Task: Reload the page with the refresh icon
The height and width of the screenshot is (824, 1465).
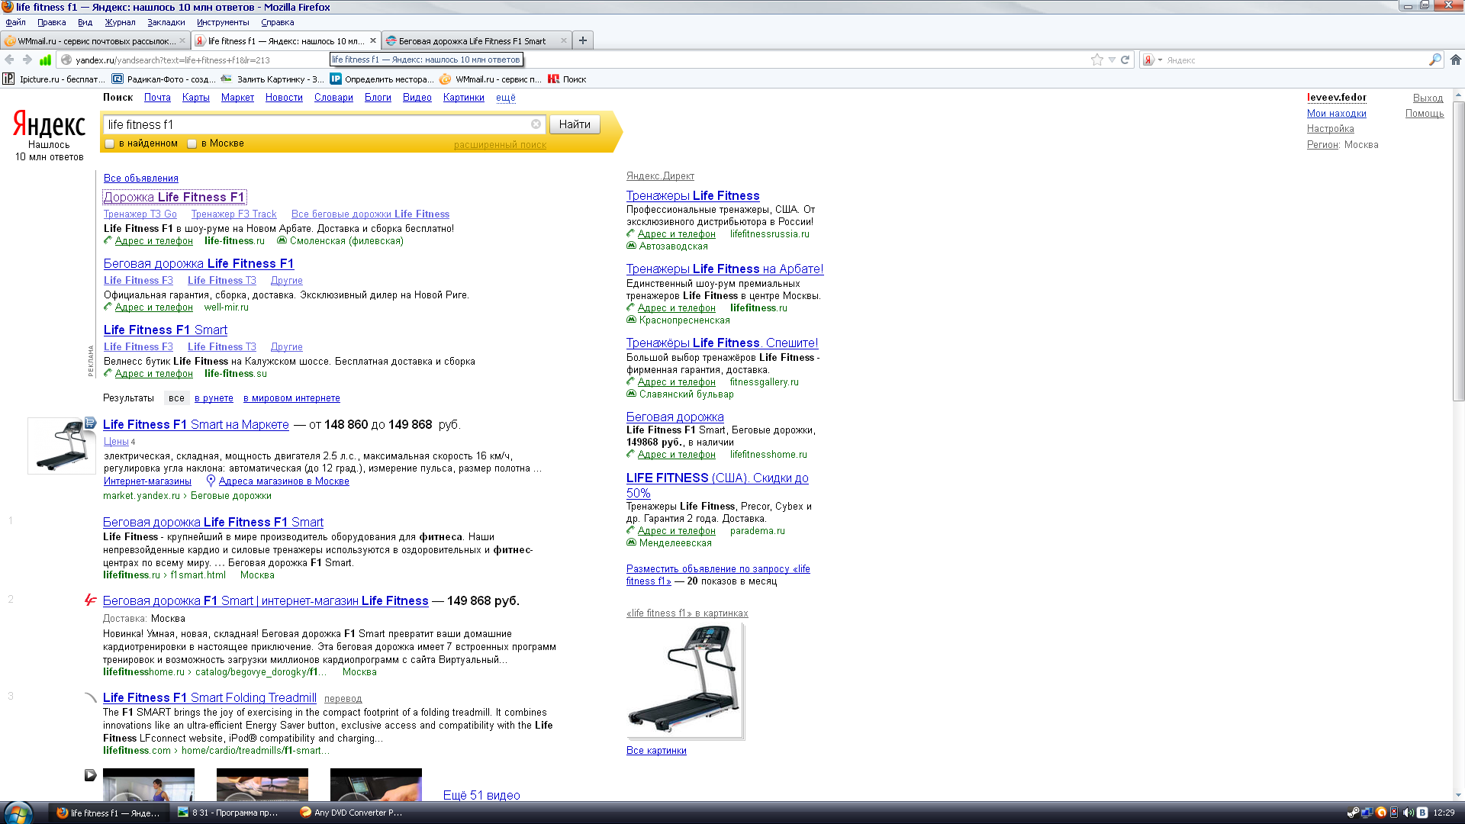Action: [1125, 60]
